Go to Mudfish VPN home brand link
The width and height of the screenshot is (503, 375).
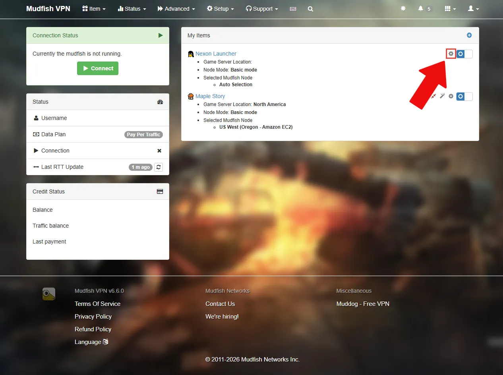(x=48, y=9)
